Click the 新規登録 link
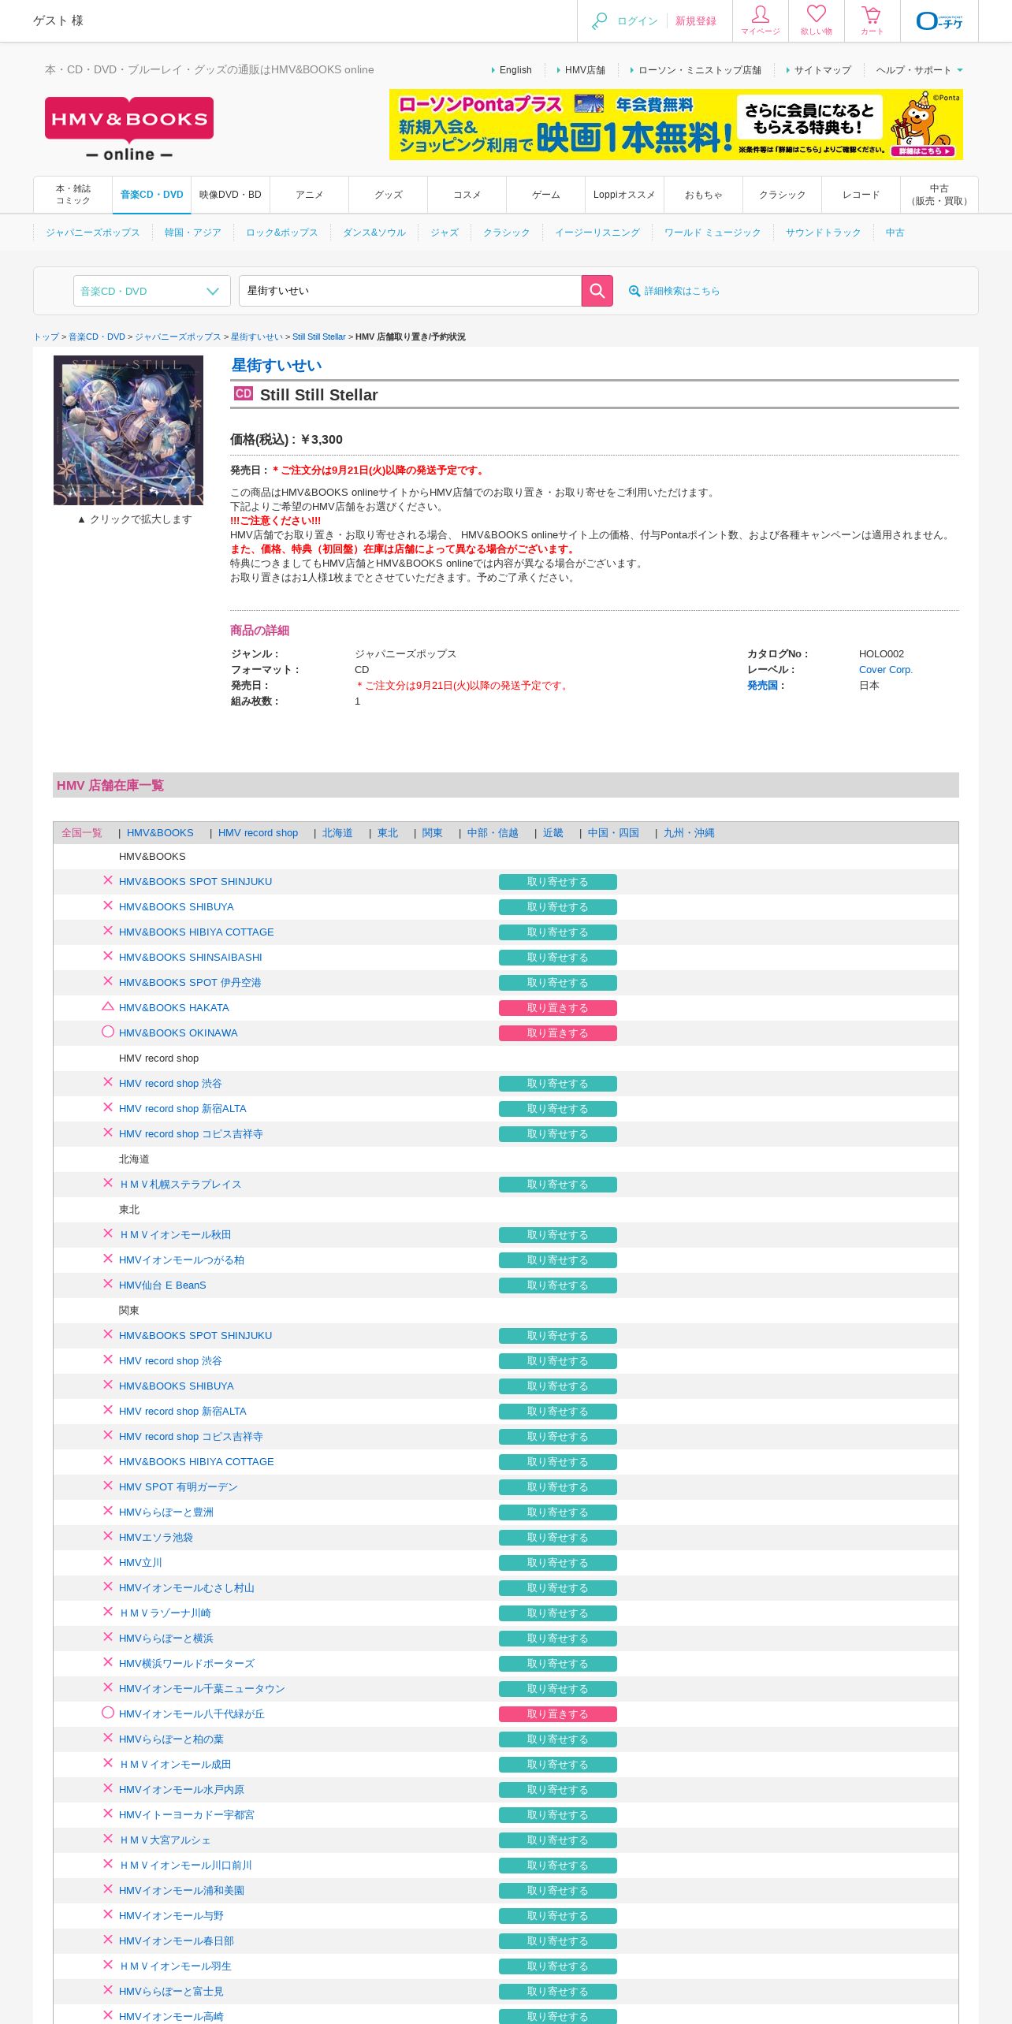Viewport: 1012px width, 2024px height. pos(696,21)
